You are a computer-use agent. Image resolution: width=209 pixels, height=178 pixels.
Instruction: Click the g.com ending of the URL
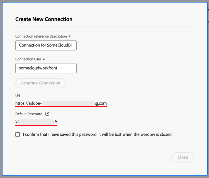[101, 103]
